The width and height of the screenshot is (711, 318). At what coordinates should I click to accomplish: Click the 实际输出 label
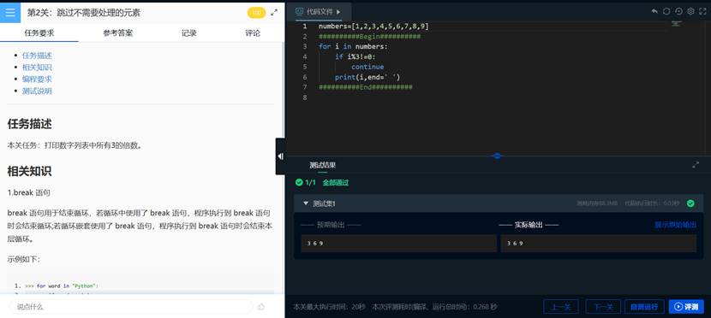[529, 225]
